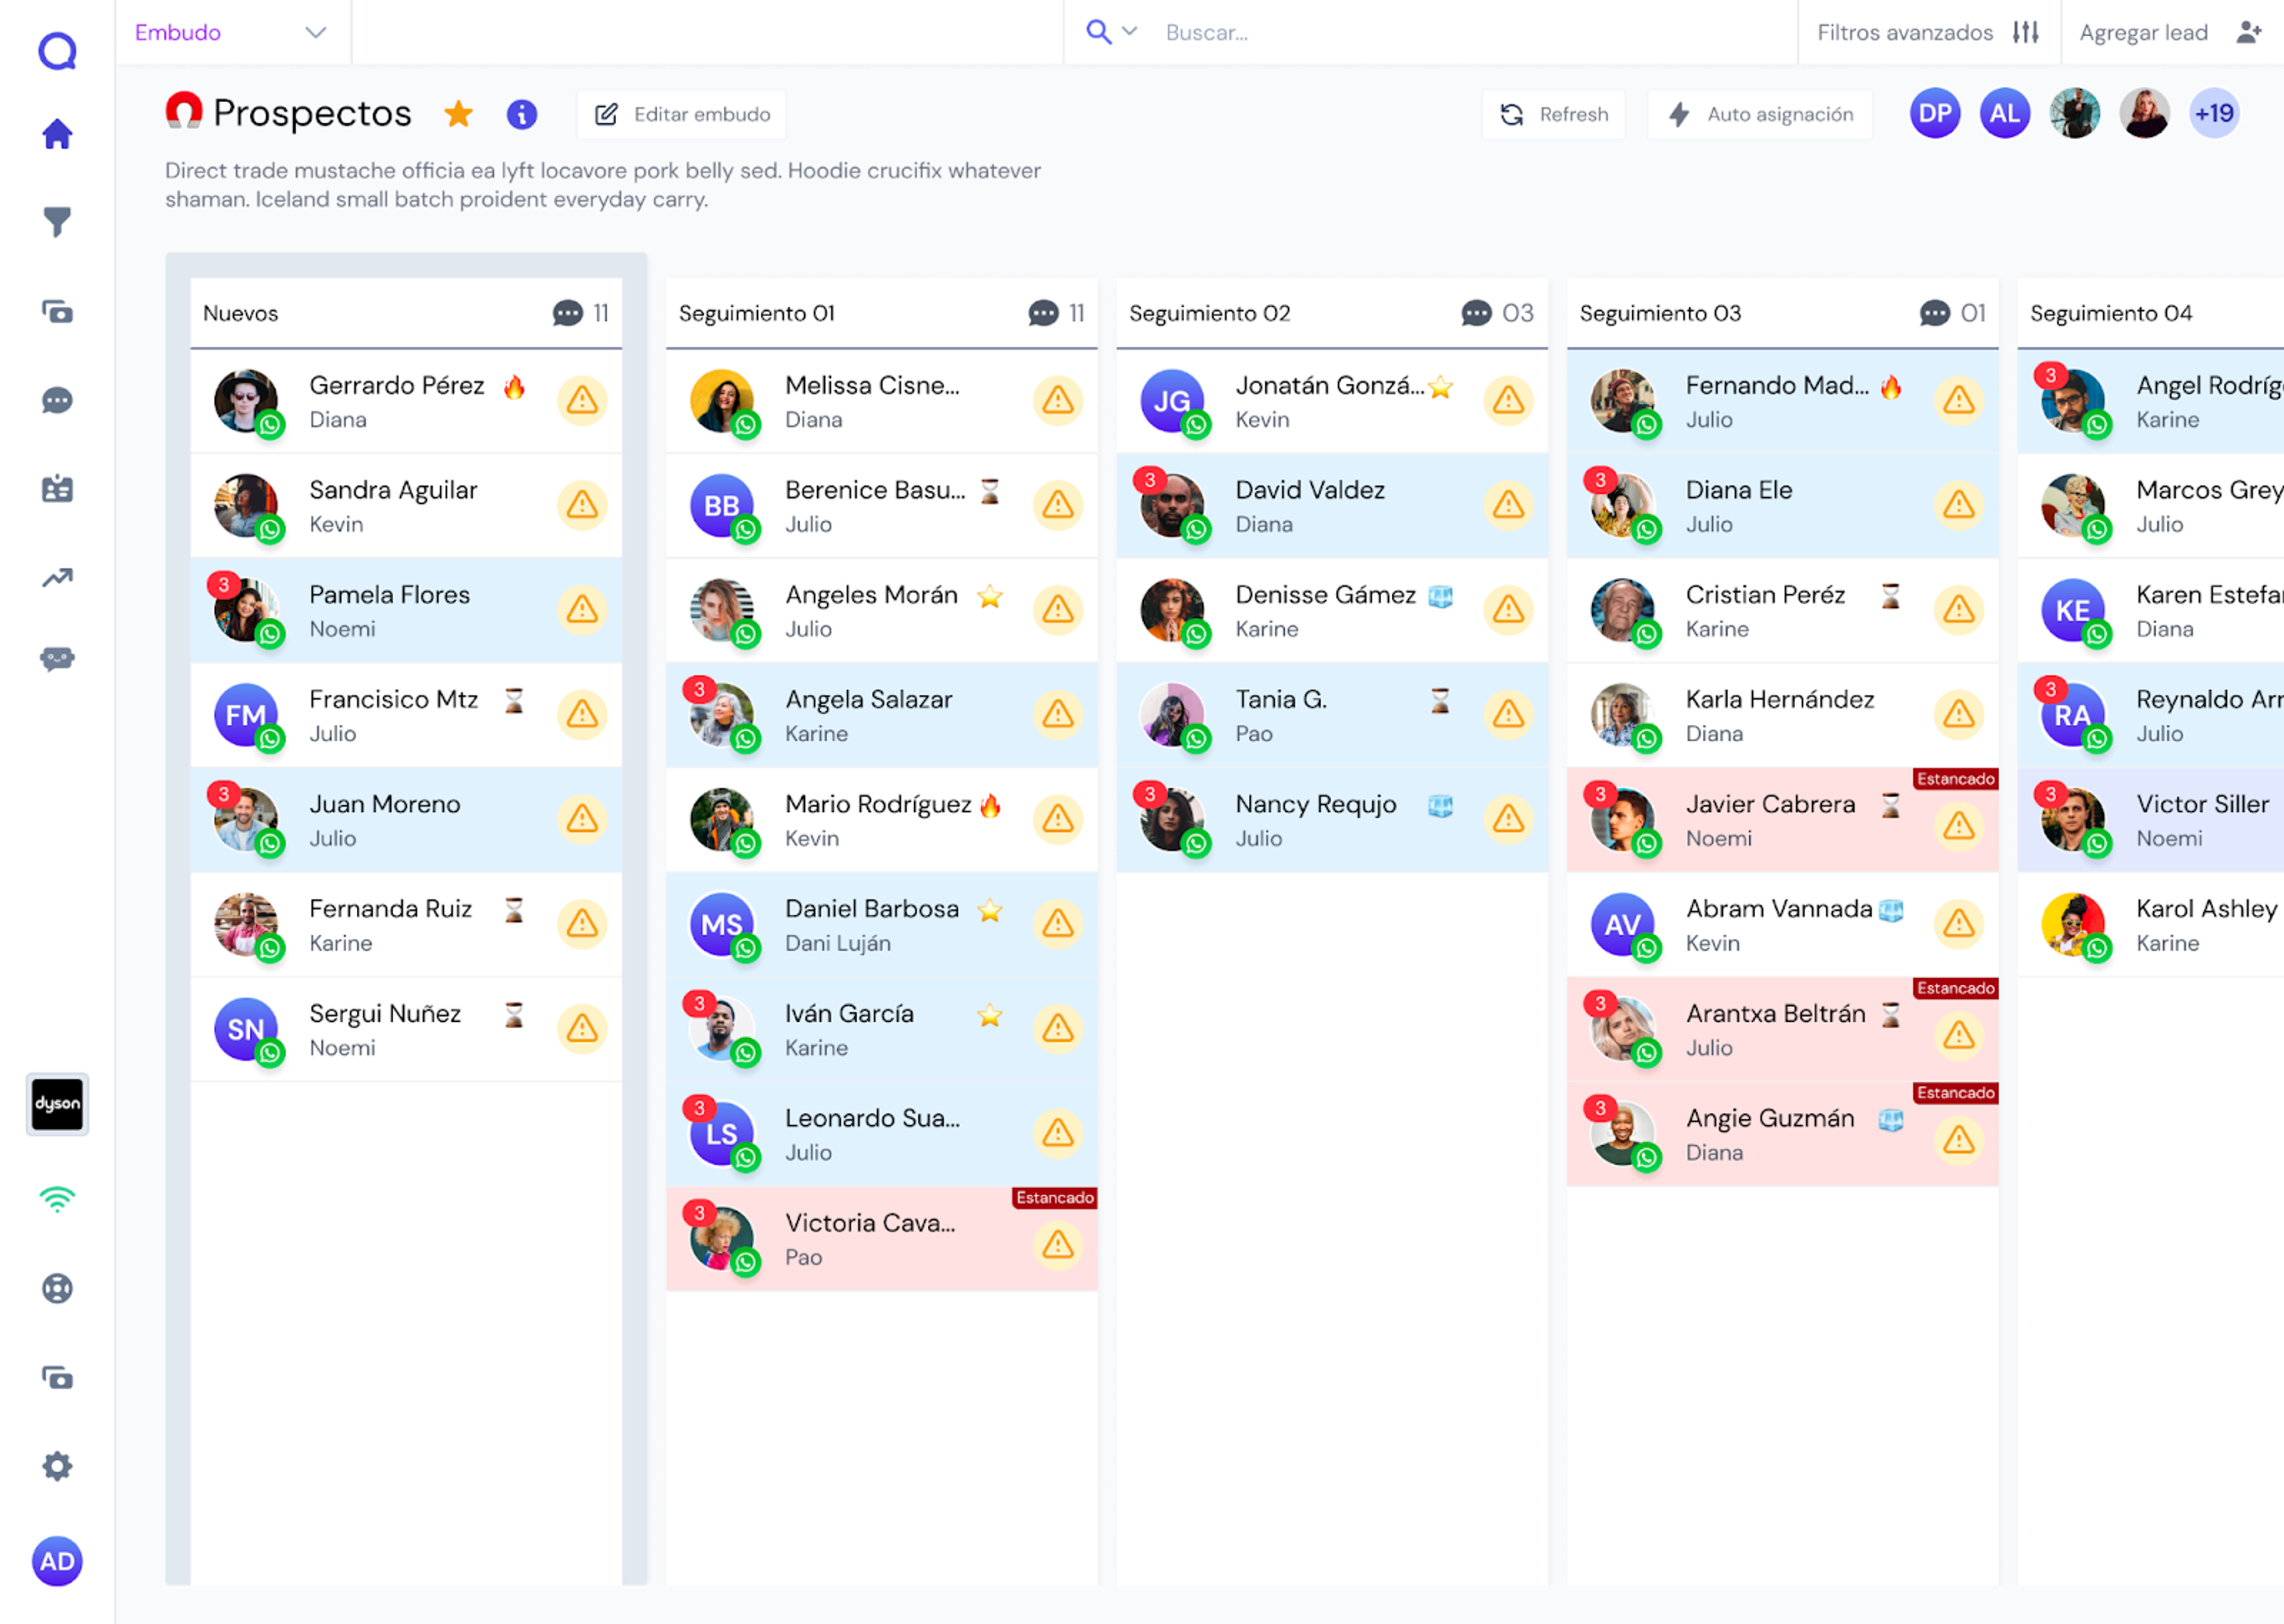The height and width of the screenshot is (1624, 2284).
Task: Expand the search type chevron
Action: (1130, 31)
